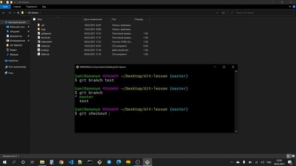Open the Вид ribbon tab
This screenshot has width=296, height=166.
click(44, 6)
